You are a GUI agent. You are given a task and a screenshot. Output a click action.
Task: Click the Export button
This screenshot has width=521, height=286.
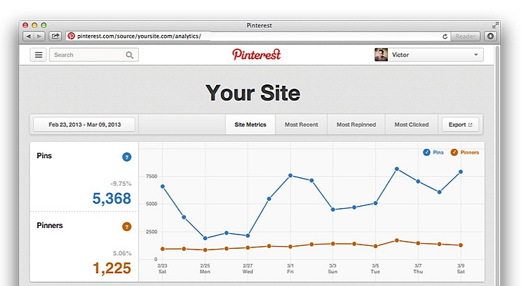coord(460,124)
